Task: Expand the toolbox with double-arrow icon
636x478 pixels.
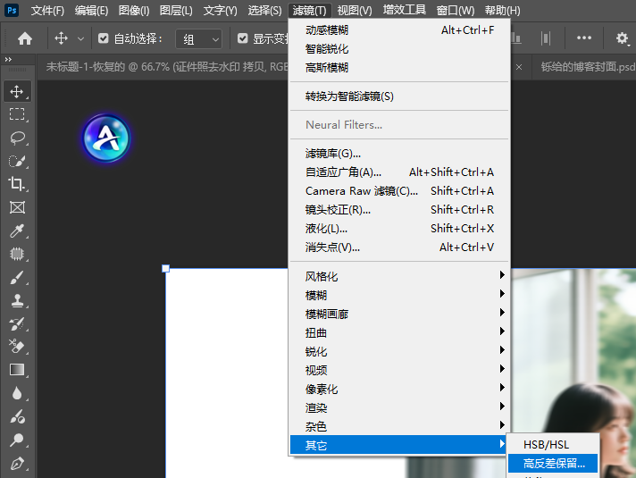Action: 8,60
